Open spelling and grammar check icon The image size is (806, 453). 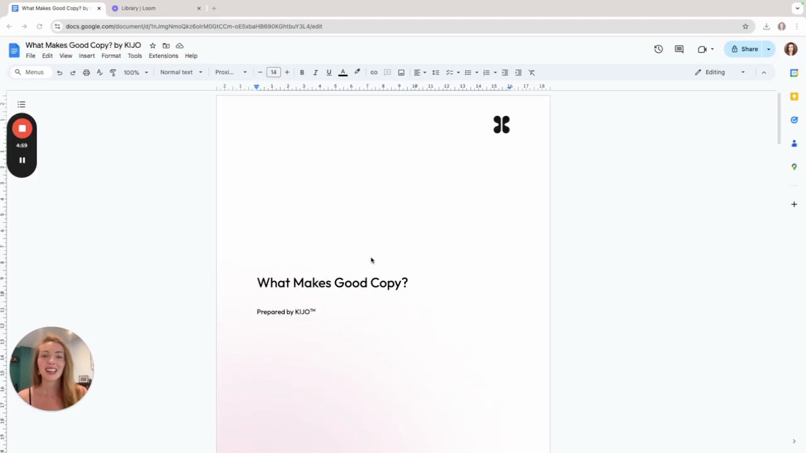tap(99, 72)
